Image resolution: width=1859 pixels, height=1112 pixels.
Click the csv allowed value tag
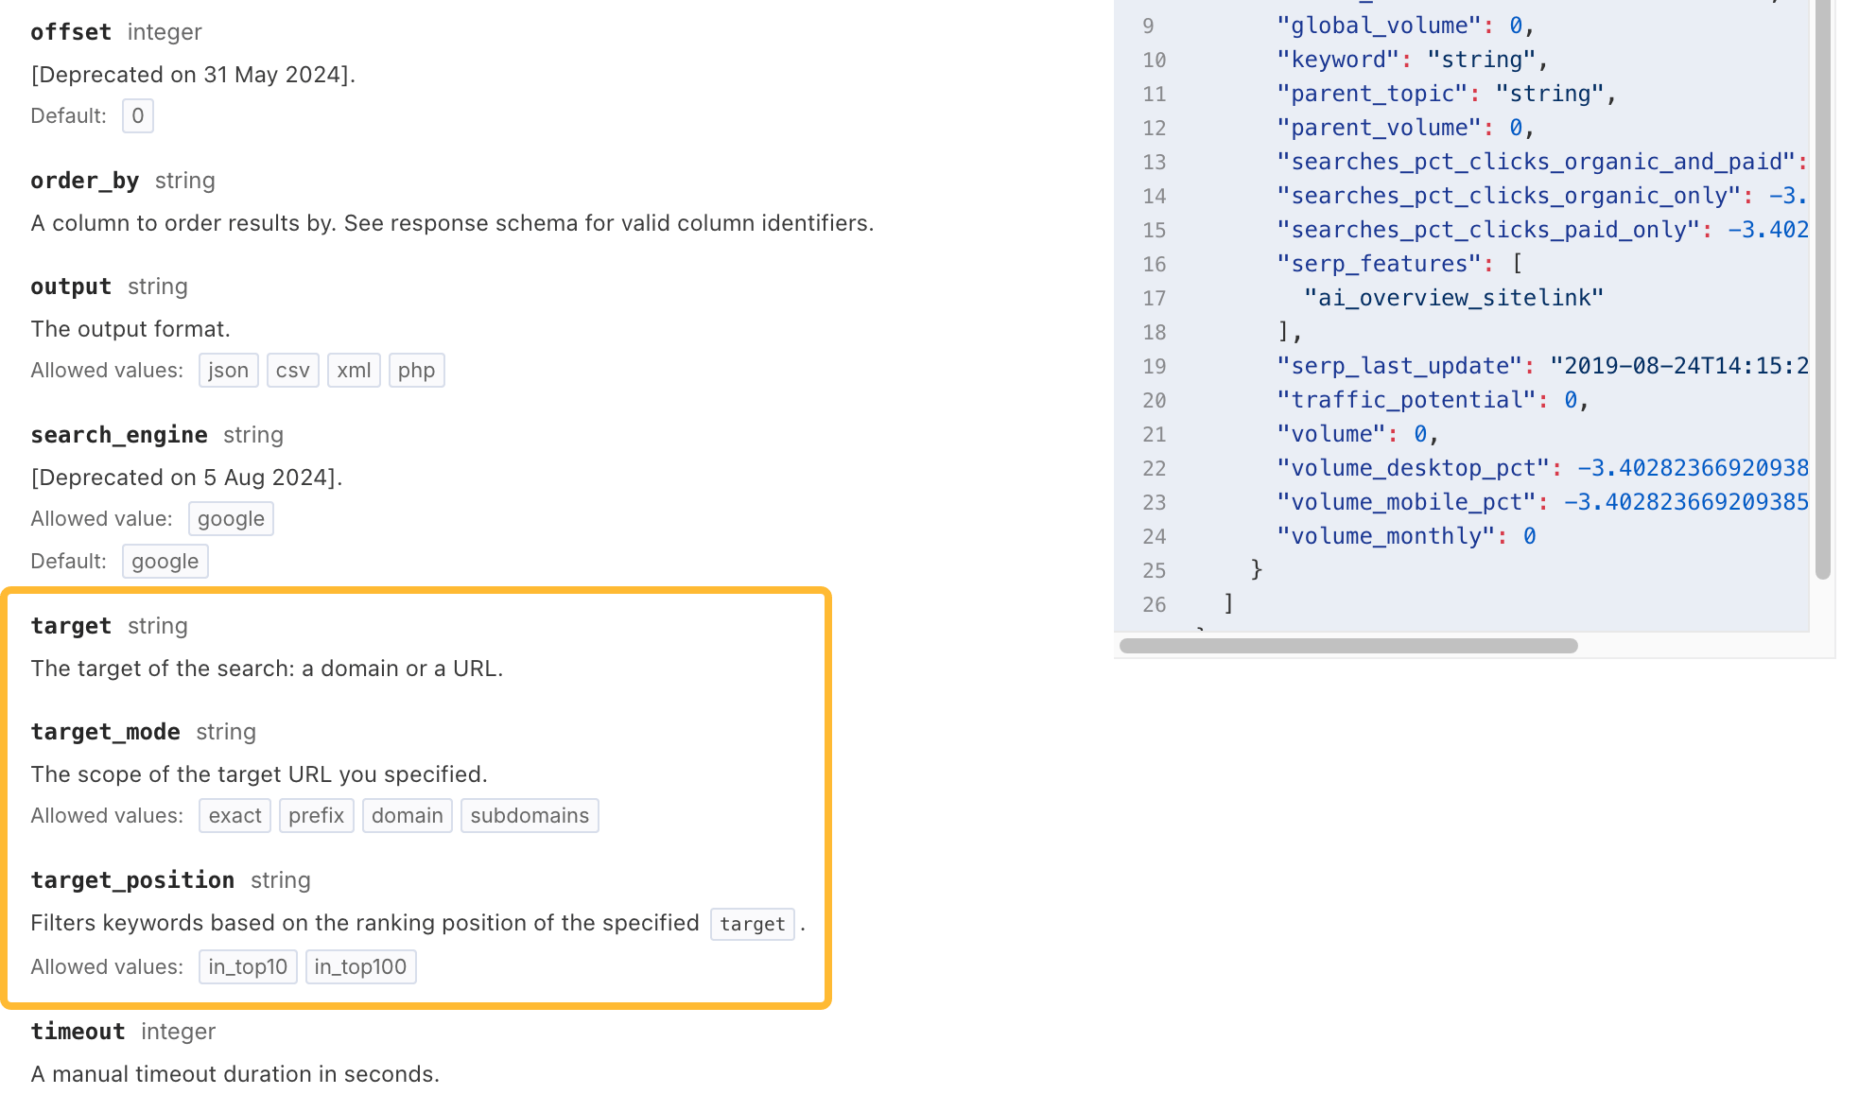click(292, 371)
